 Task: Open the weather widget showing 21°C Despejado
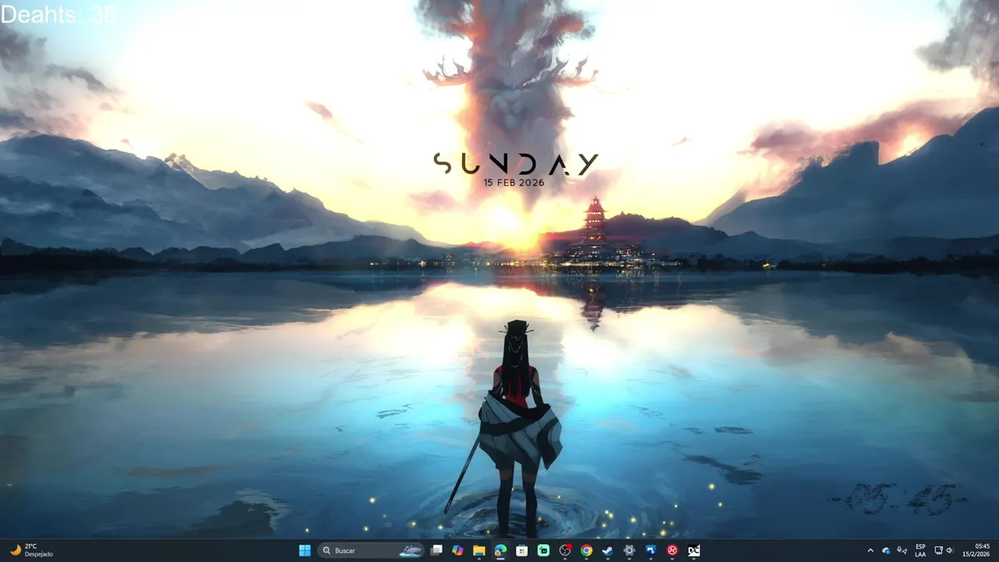click(x=31, y=550)
